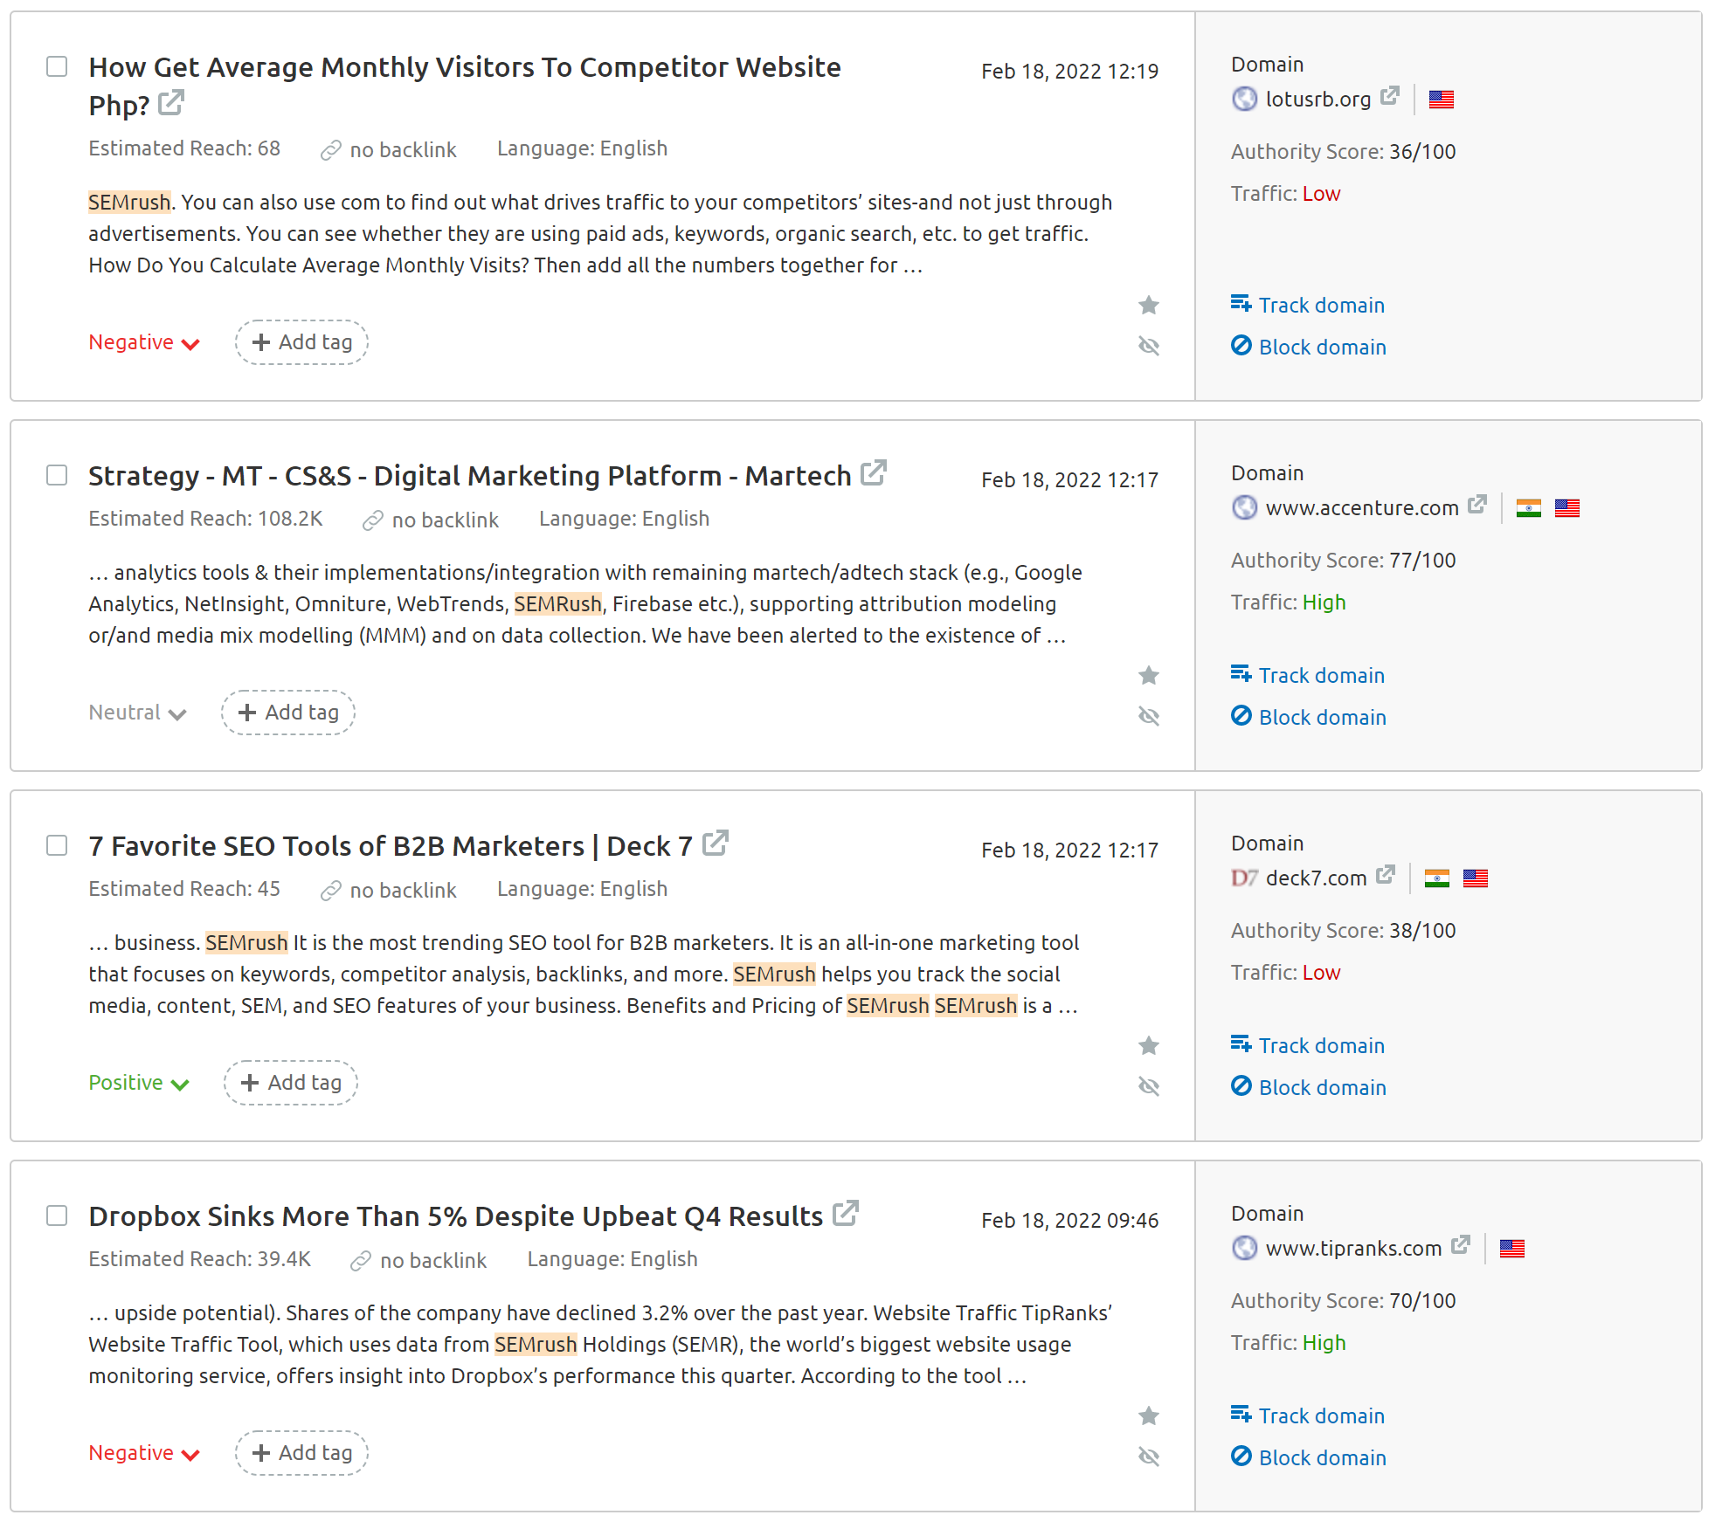Screen dimensions: 1715x1522
Task: Add tag to the tipranks.com mention
Action: pos(301,1453)
